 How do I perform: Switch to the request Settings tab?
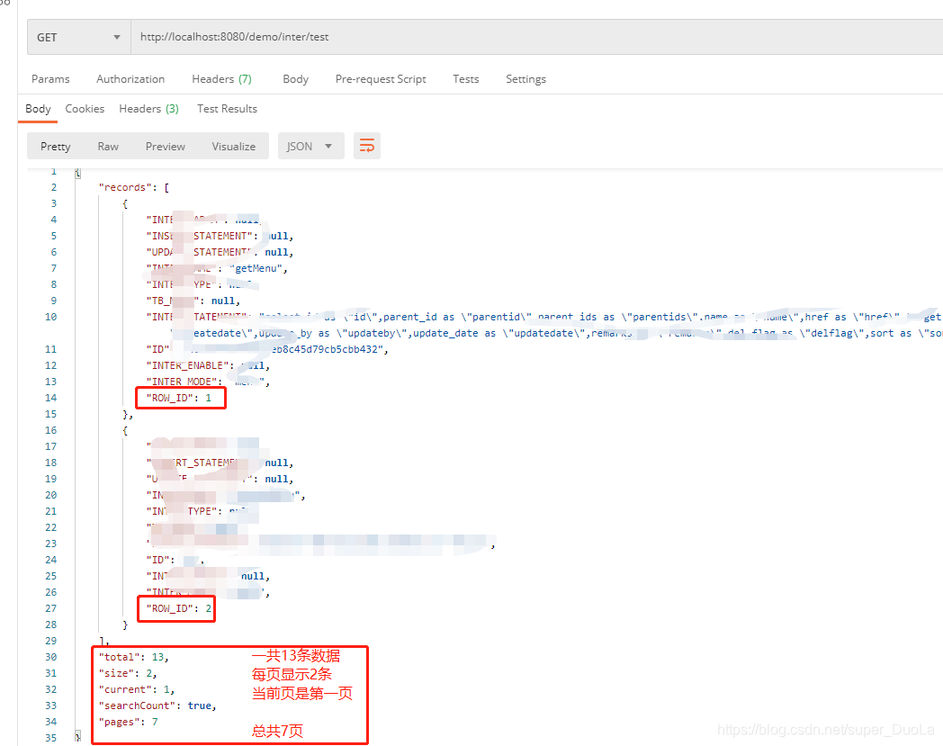pyautogui.click(x=525, y=79)
